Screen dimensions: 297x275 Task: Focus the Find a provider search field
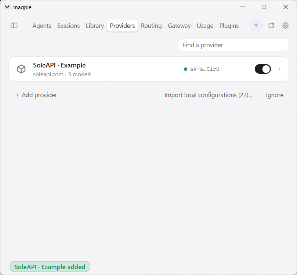[233, 45]
